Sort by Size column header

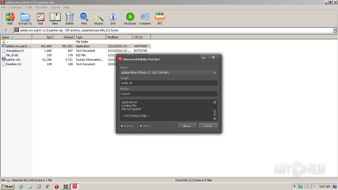[43, 37]
